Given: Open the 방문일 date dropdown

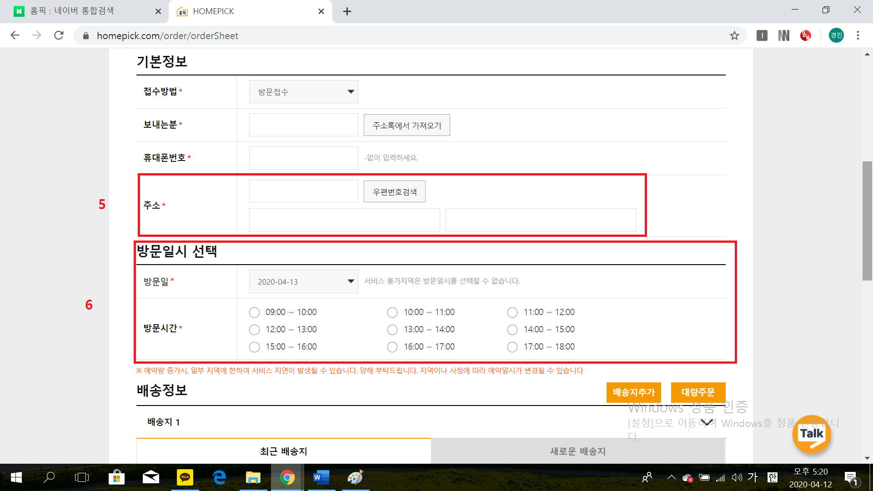Looking at the screenshot, I should point(303,281).
